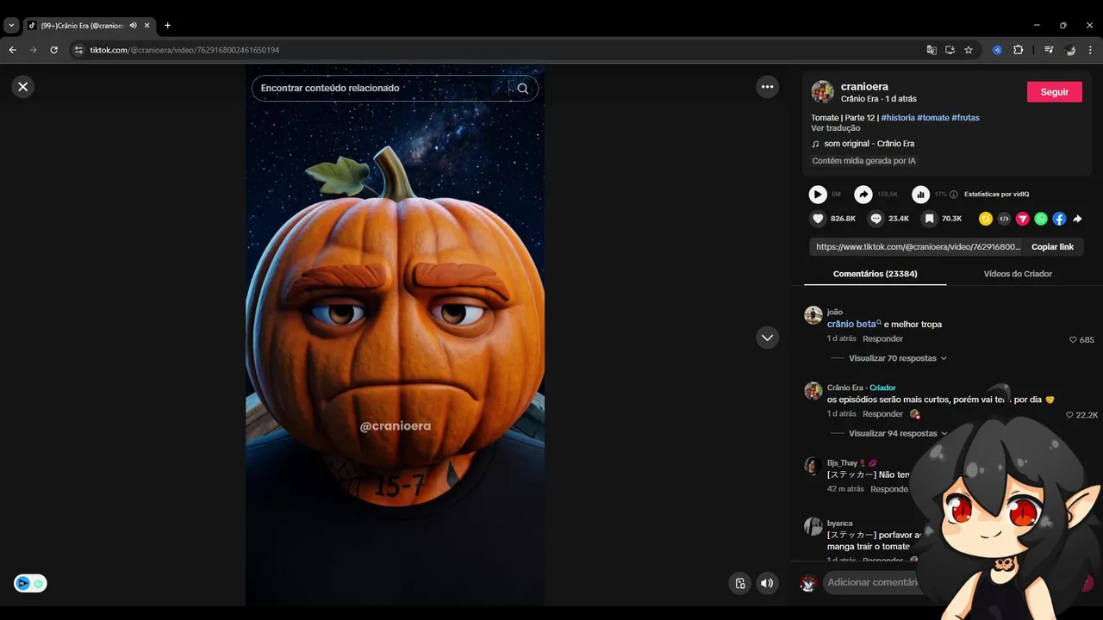This screenshot has width=1103, height=620.
Task: Mute the tab via its speaker icon
Action: point(133,25)
